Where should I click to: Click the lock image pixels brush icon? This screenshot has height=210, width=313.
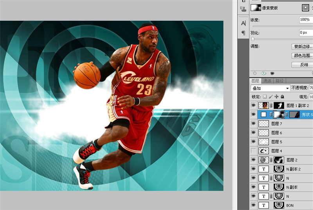pos(271,97)
